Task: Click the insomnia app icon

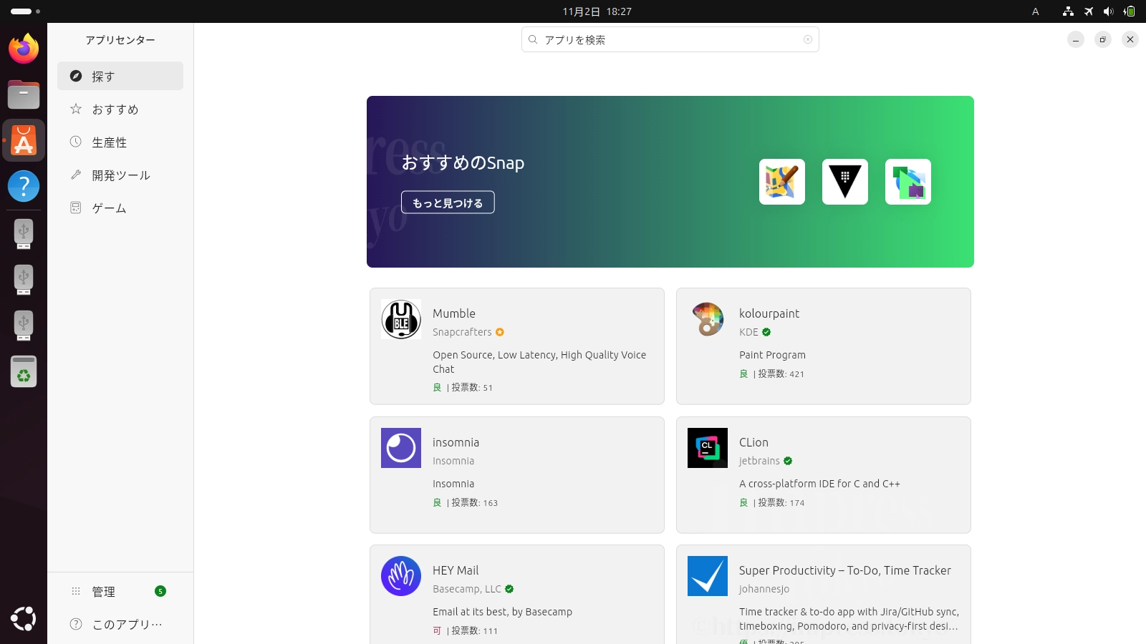Action: tap(401, 448)
